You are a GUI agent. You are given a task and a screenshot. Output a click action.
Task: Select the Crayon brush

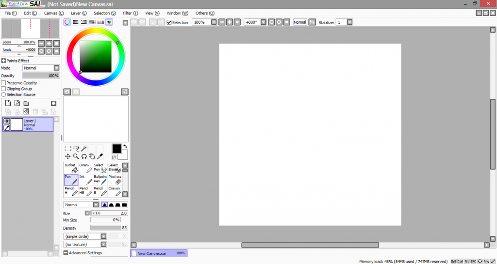[115, 191]
